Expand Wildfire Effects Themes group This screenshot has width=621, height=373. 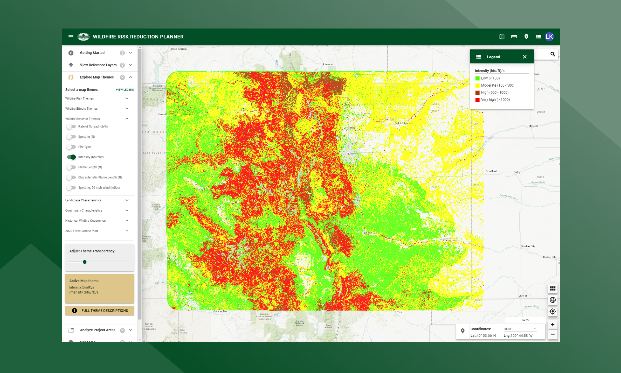click(x=127, y=109)
